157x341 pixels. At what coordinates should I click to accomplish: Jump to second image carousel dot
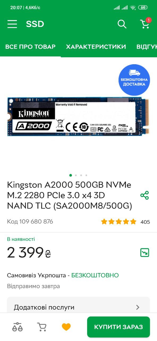pos(76,175)
